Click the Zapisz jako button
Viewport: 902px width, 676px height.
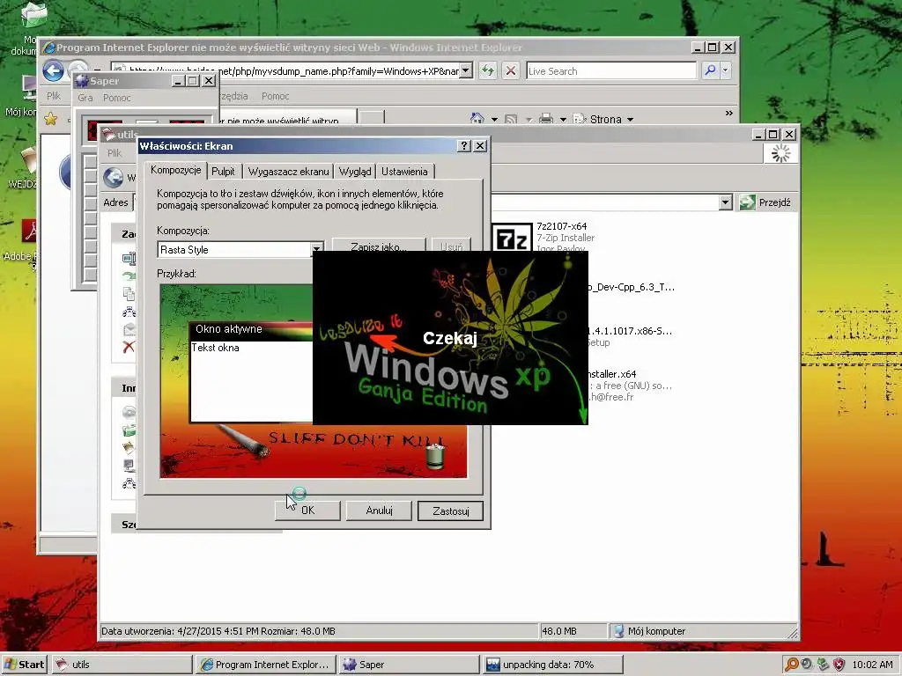tap(379, 246)
